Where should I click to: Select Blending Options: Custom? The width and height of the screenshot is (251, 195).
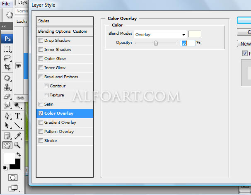click(x=65, y=31)
